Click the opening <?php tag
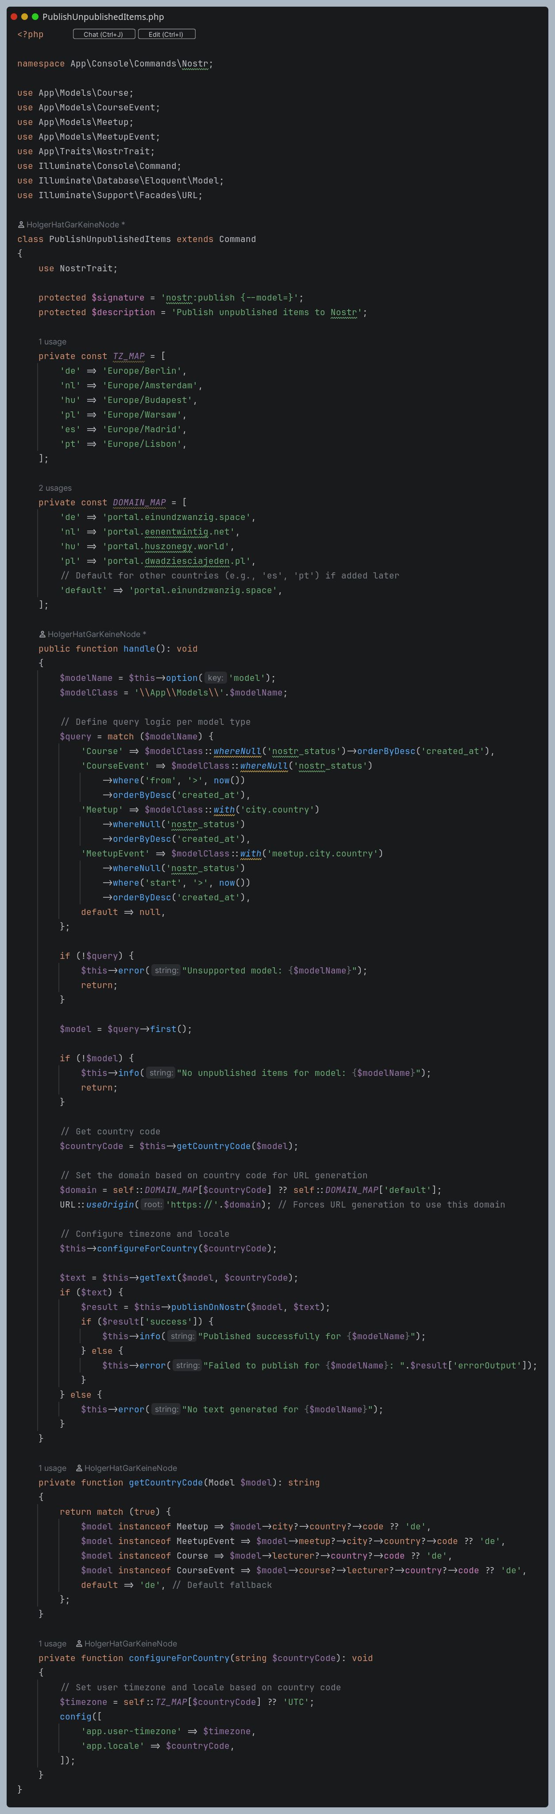 30,35
